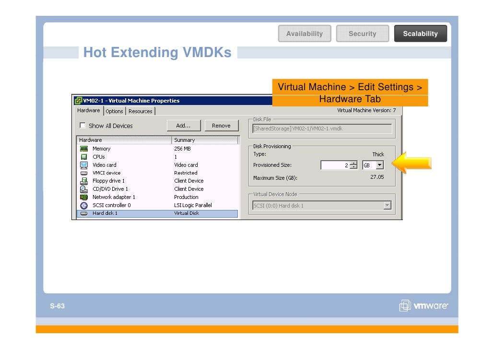Click the VMCI device icon
Image resolution: width=494 pixels, height=349 pixels.
tap(84, 173)
